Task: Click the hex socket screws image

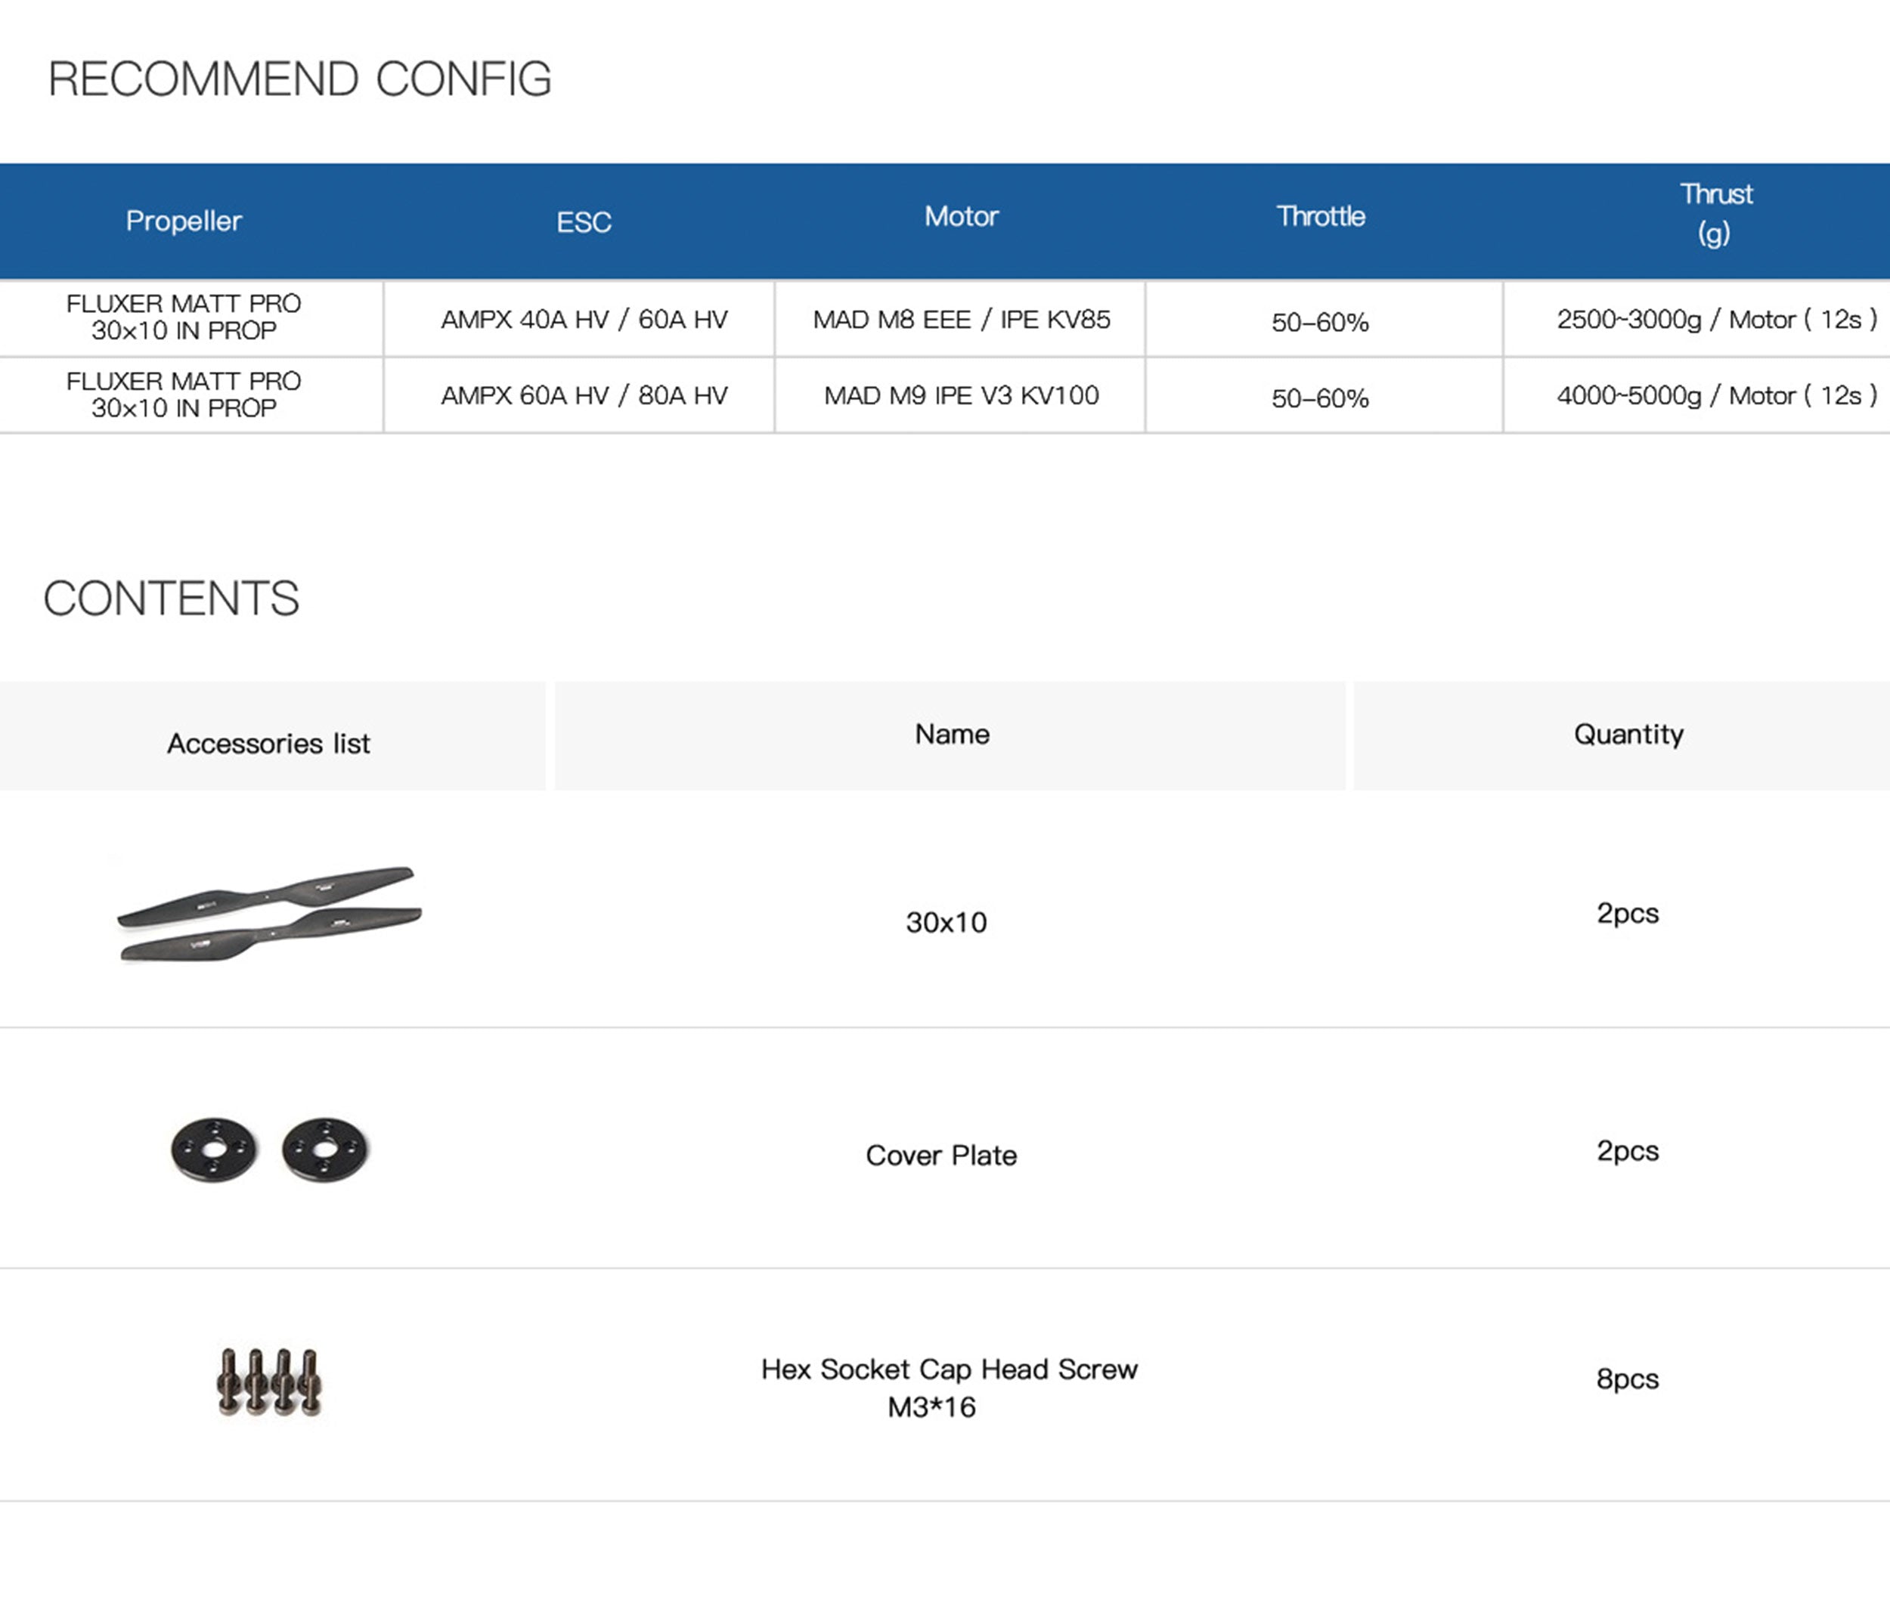Action: pos(269,1382)
